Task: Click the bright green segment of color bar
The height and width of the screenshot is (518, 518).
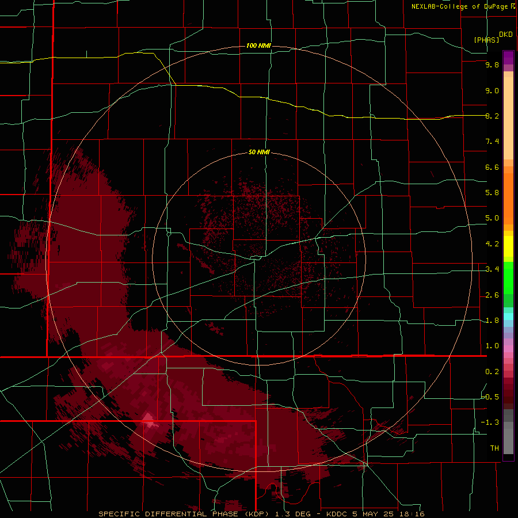Action: (508, 277)
